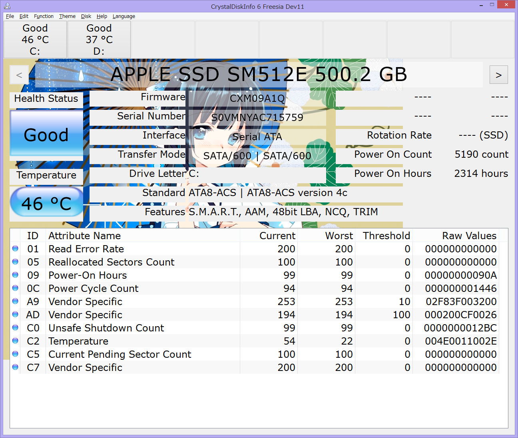
Task: Click the status orb for Unsafe Shutdown Count
Action: point(15,327)
